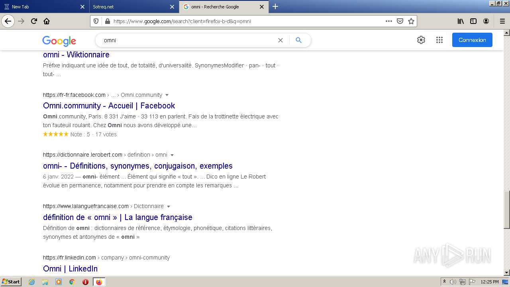This screenshot has height=287, width=510.
Task: Click the forward navigation arrow
Action: pyautogui.click(x=22, y=21)
